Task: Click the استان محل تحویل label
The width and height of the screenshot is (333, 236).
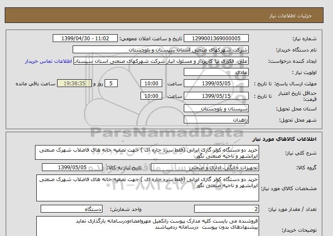Action: click(x=296, y=109)
